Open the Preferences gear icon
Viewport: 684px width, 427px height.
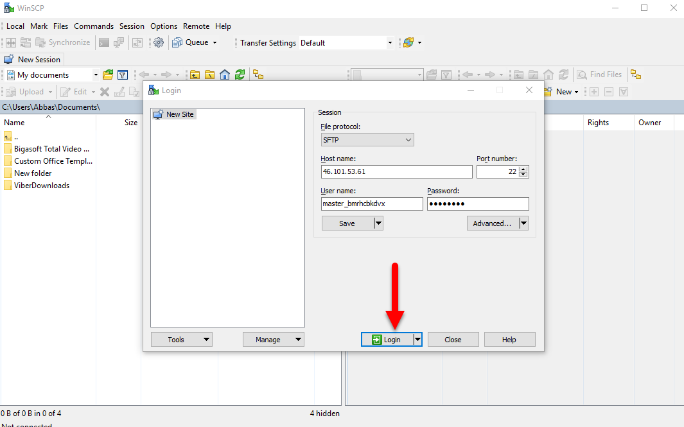(159, 42)
